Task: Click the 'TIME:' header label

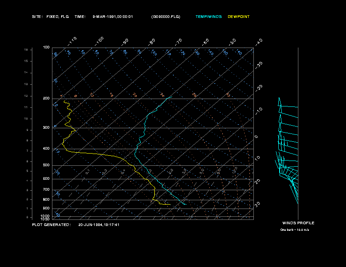Action: 80,17
